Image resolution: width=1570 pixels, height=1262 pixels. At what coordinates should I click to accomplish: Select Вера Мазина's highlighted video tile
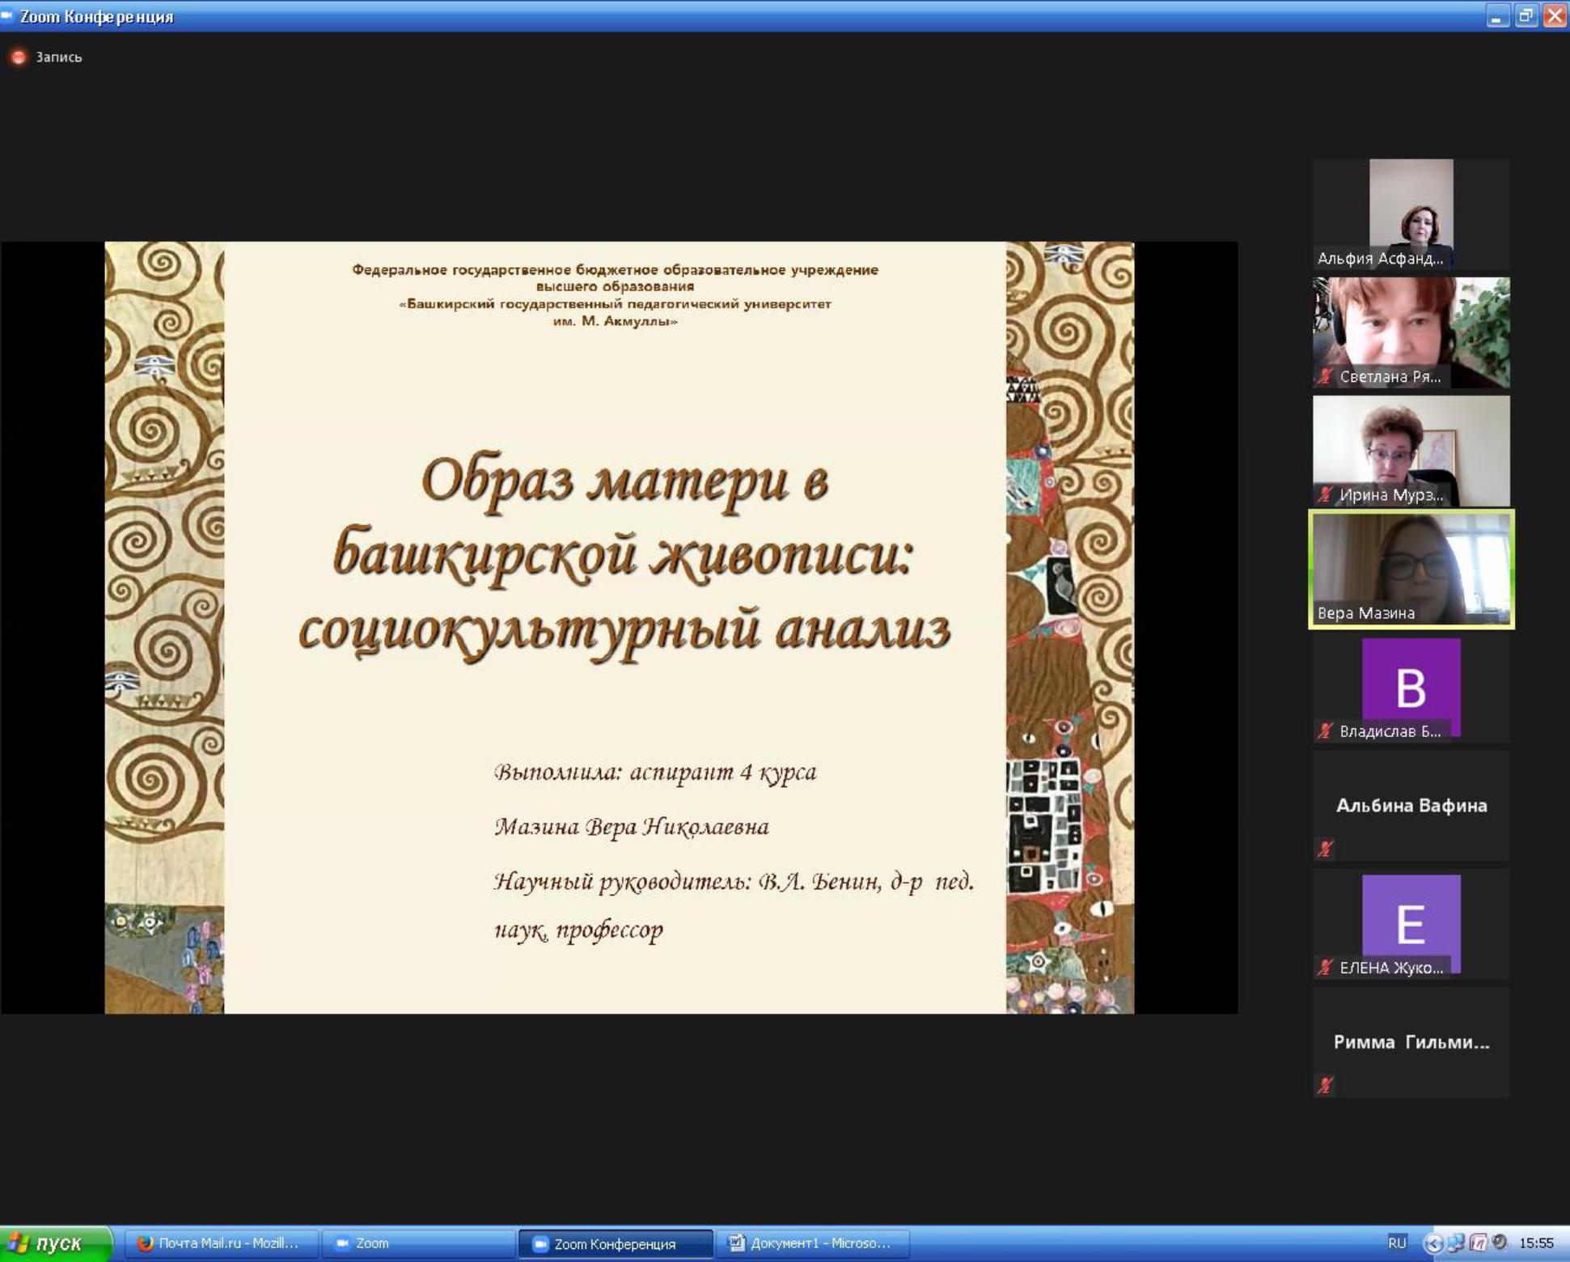pos(1411,569)
